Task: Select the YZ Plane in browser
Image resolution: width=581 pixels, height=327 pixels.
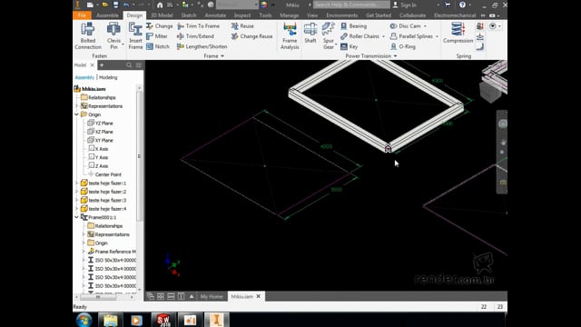Action: pos(100,124)
